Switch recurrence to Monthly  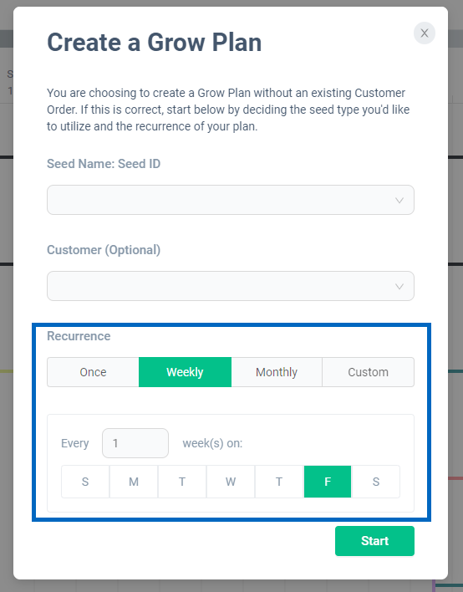[x=277, y=372]
